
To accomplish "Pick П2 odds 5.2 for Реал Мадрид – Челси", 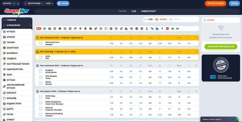I will click(131, 77).
